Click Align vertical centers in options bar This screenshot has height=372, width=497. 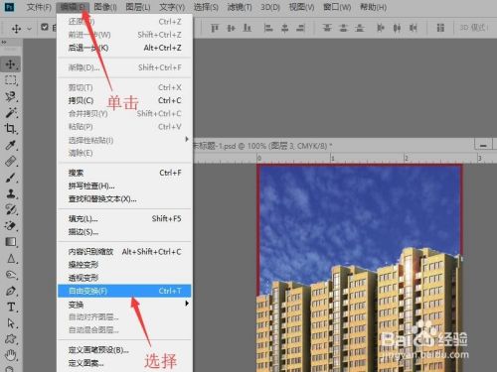(x=231, y=28)
